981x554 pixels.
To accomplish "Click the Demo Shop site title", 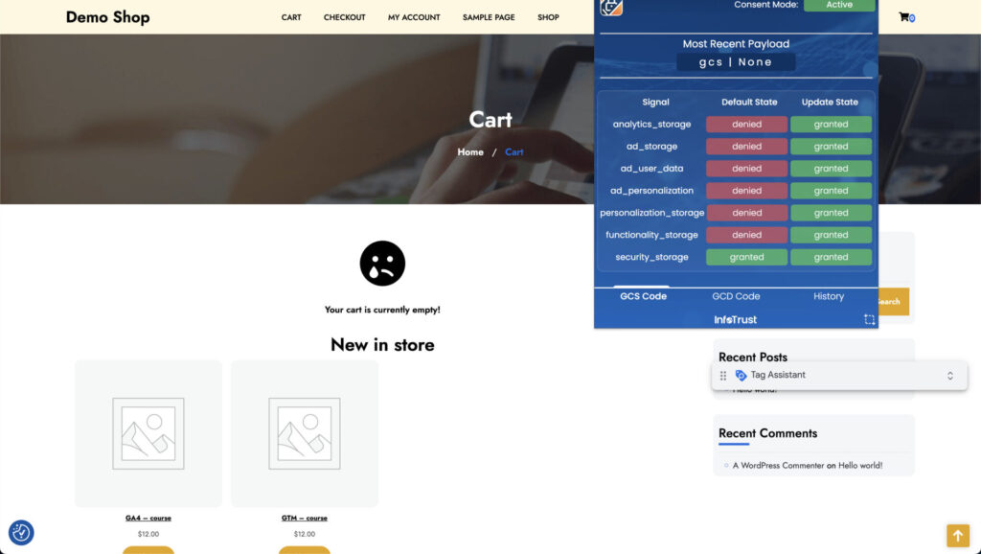I will 107,17.
